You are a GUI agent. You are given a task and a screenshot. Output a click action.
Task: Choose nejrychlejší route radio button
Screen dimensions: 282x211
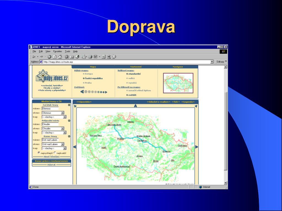coord(39,153)
